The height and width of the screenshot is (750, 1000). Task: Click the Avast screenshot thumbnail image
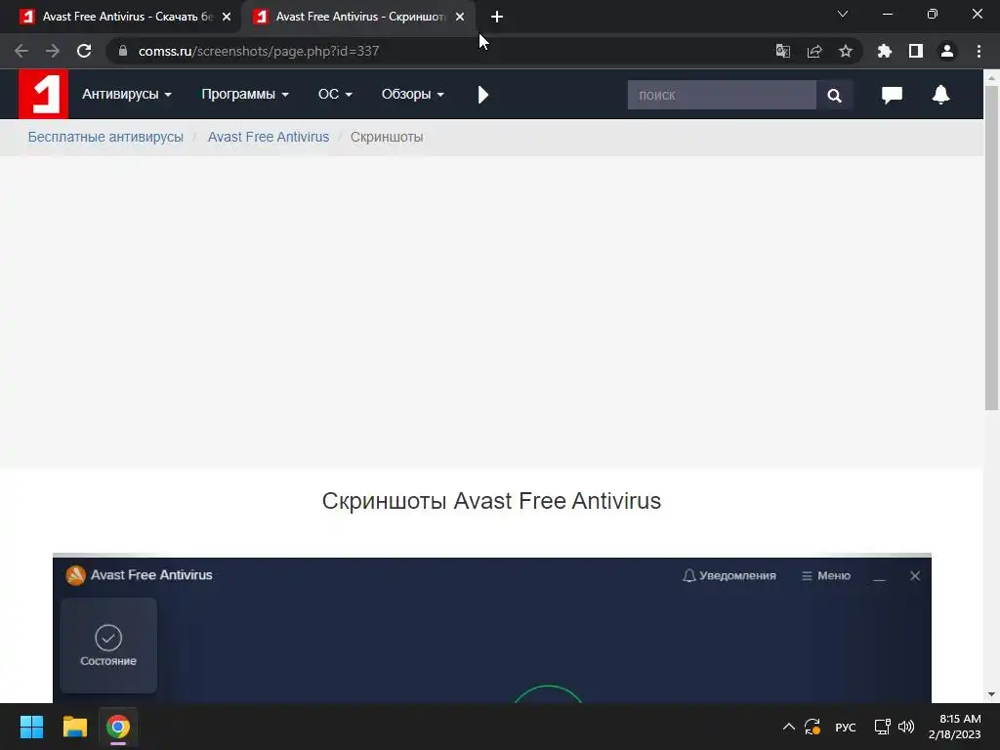point(492,628)
